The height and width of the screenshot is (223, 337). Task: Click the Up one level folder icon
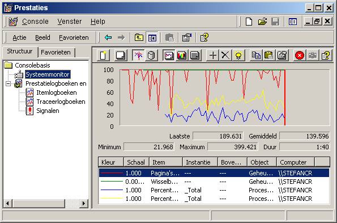pyautogui.click(x=139, y=37)
